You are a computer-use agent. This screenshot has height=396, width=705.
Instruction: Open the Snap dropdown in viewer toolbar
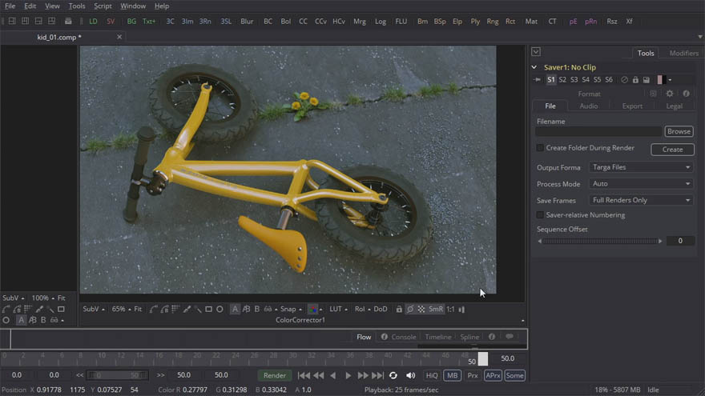pos(291,309)
